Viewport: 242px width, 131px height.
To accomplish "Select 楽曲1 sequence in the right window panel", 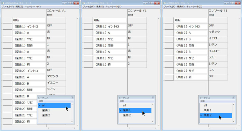I will 216,110.
